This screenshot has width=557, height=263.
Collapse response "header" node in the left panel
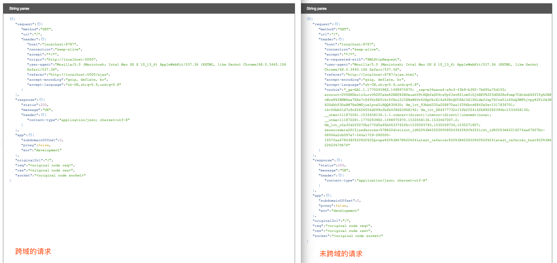pyautogui.click(x=43, y=115)
